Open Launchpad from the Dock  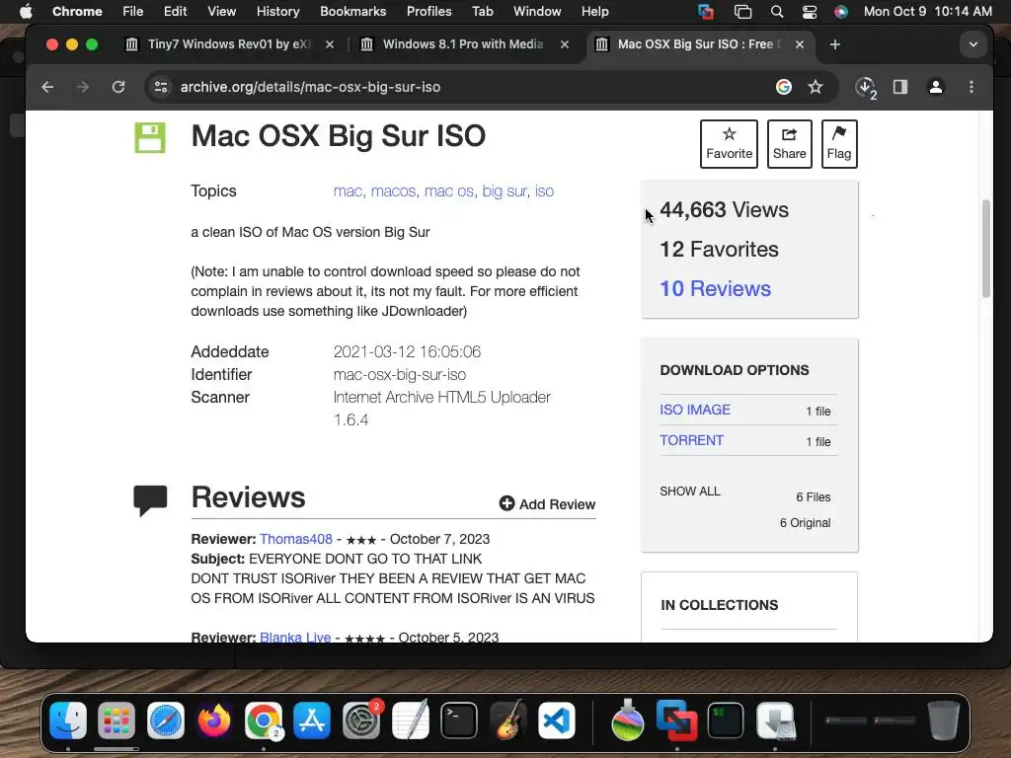[x=117, y=720]
